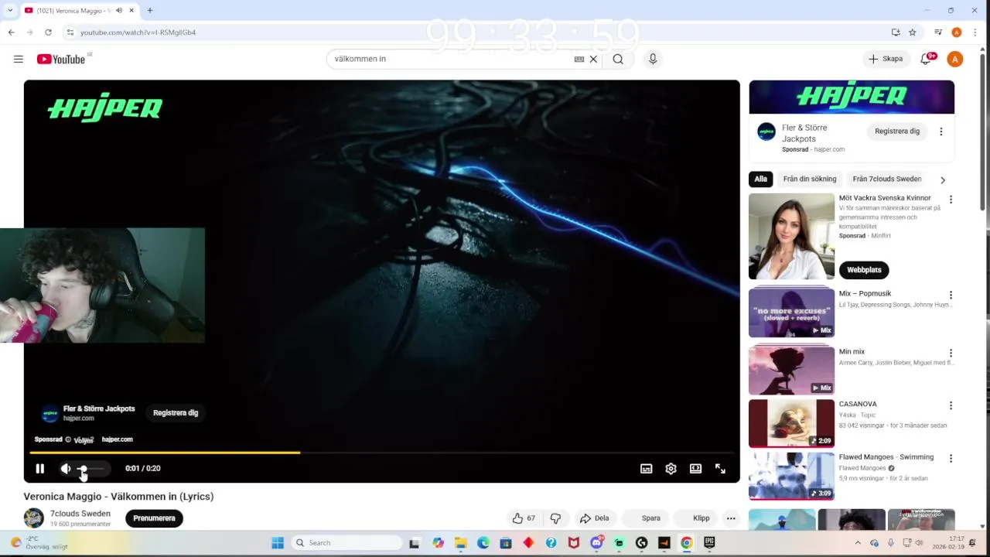Image resolution: width=990 pixels, height=557 pixels.
Task: Pause the video
Action: tap(40, 468)
